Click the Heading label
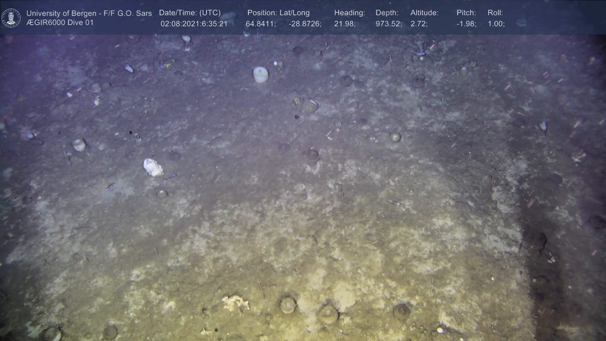The height and width of the screenshot is (341, 606). click(x=349, y=13)
